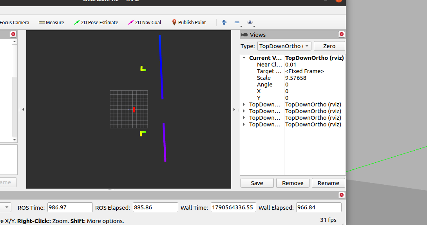Collapse the Current View tree item
The width and height of the screenshot is (427, 225).
(x=244, y=58)
